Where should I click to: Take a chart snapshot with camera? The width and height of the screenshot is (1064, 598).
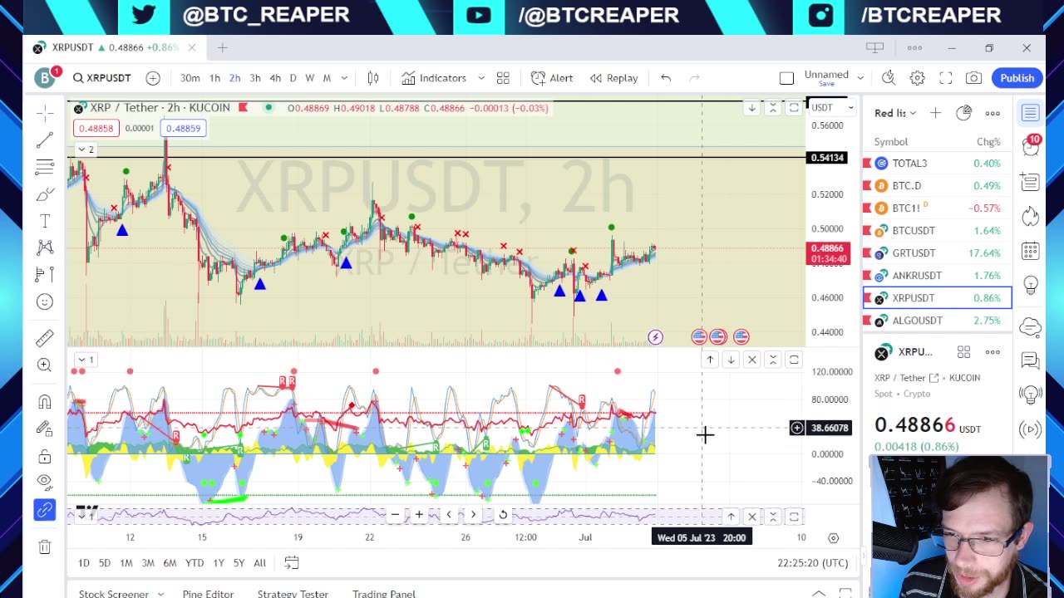point(973,78)
